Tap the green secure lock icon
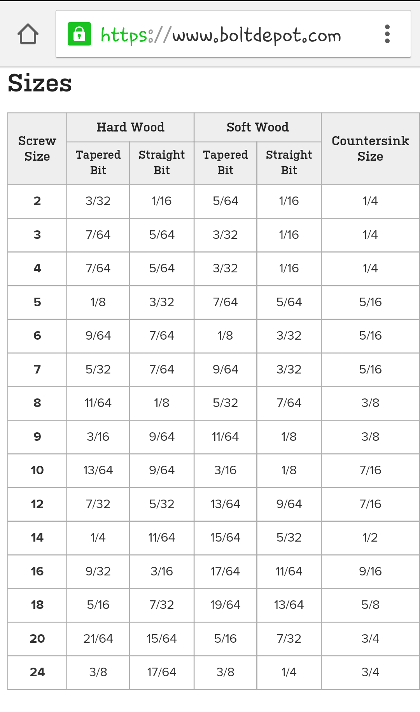Image resolution: width=420 pixels, height=712 pixels. [79, 34]
